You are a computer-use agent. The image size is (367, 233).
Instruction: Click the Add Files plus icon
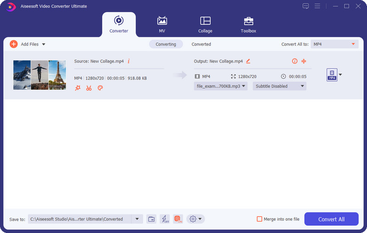pyautogui.click(x=14, y=44)
